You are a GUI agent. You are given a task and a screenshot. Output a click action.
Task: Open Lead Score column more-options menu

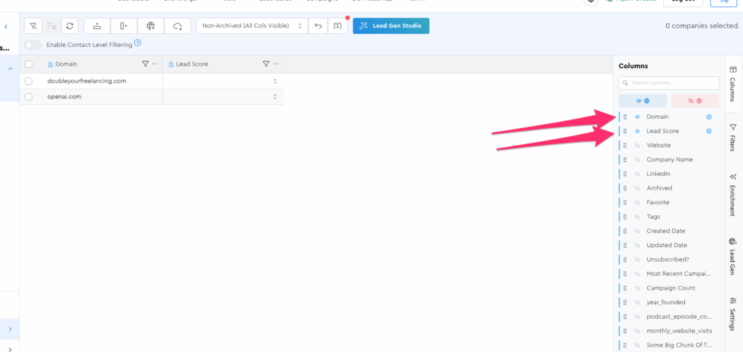click(276, 64)
